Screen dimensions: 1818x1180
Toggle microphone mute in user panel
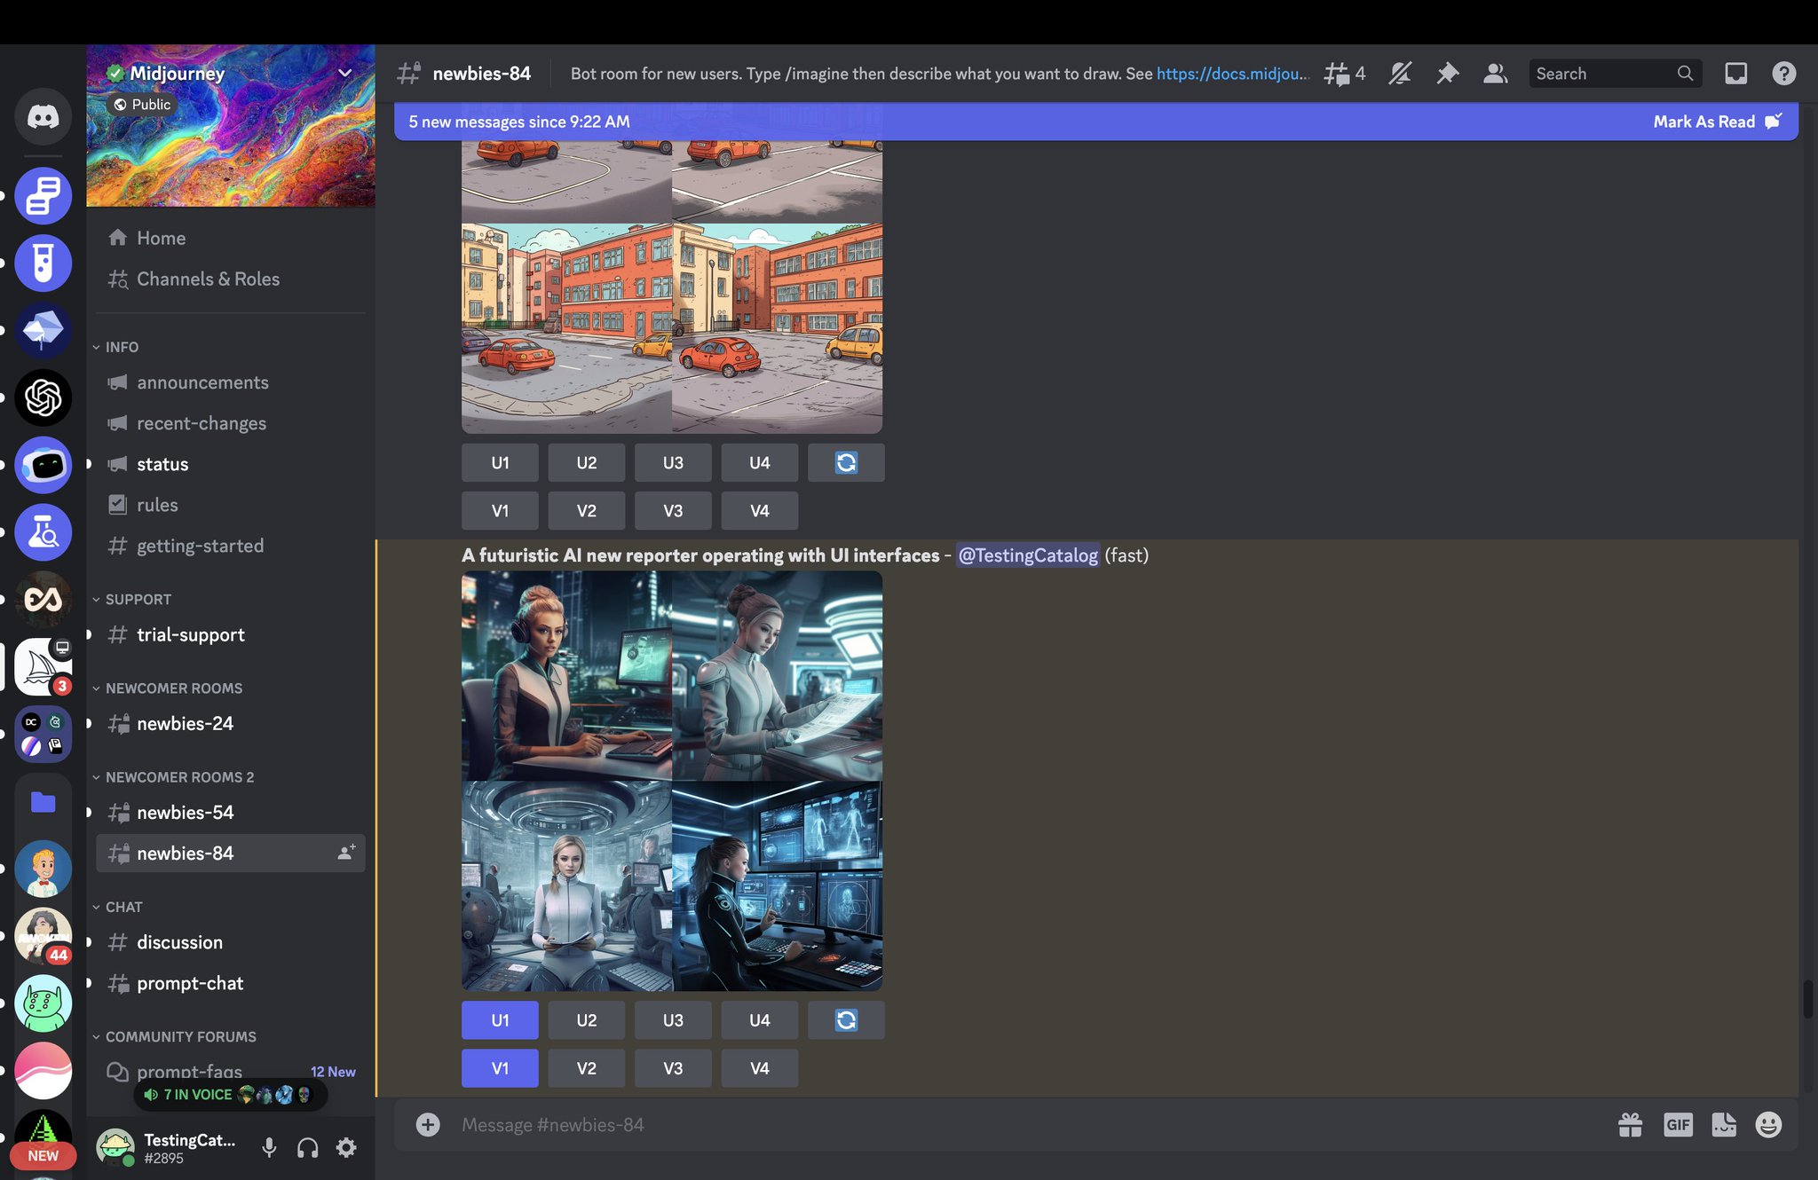coord(269,1148)
